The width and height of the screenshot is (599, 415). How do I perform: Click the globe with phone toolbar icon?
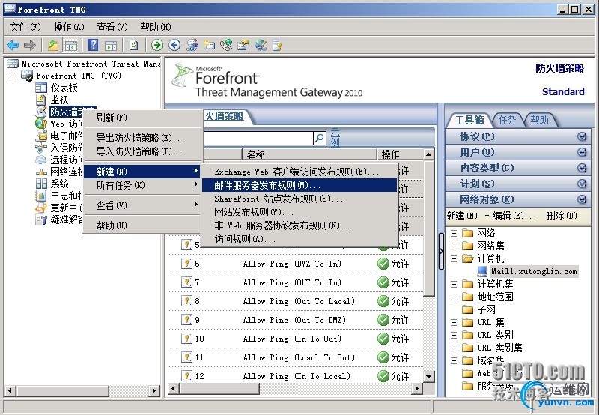coord(226,46)
